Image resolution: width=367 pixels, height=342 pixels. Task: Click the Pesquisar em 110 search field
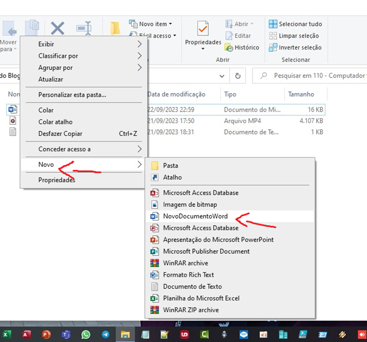click(310, 76)
